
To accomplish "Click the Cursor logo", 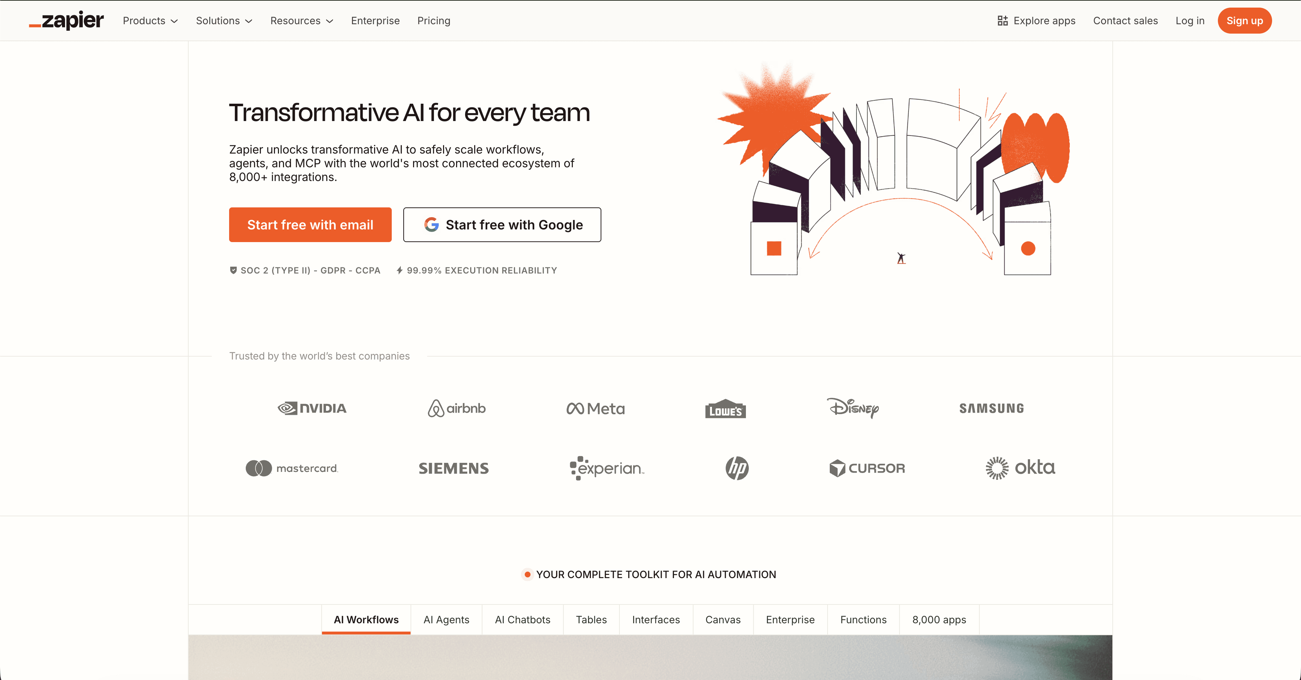I will (x=867, y=468).
